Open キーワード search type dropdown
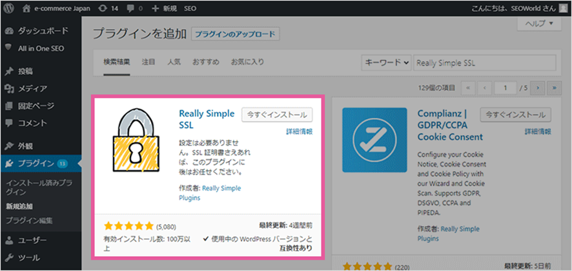The width and height of the screenshot is (572, 271). pyautogui.click(x=387, y=62)
